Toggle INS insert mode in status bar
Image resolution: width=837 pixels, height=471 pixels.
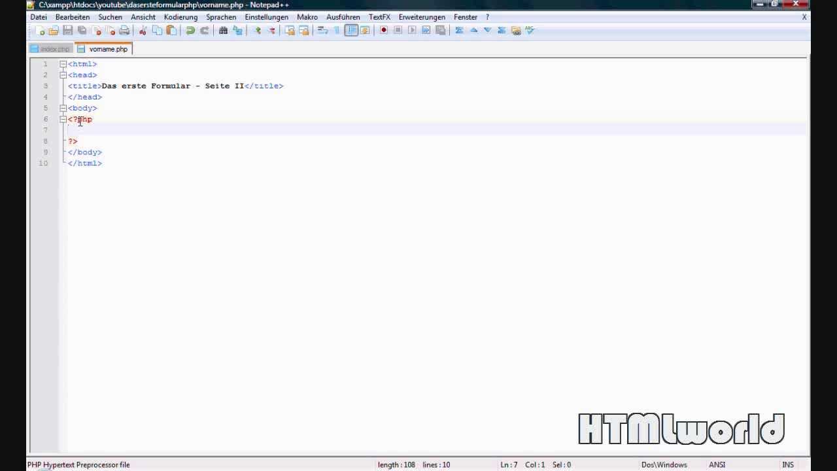pyautogui.click(x=788, y=464)
